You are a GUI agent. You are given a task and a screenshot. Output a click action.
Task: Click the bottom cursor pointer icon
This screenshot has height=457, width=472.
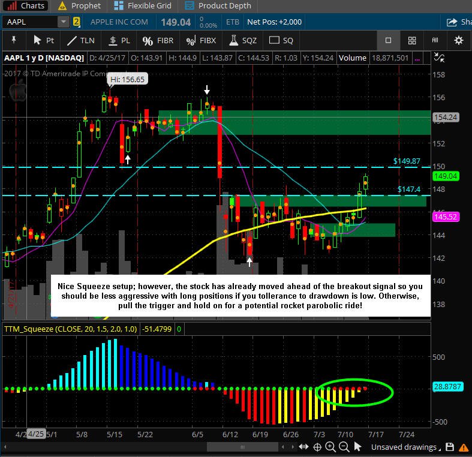(x=357, y=447)
